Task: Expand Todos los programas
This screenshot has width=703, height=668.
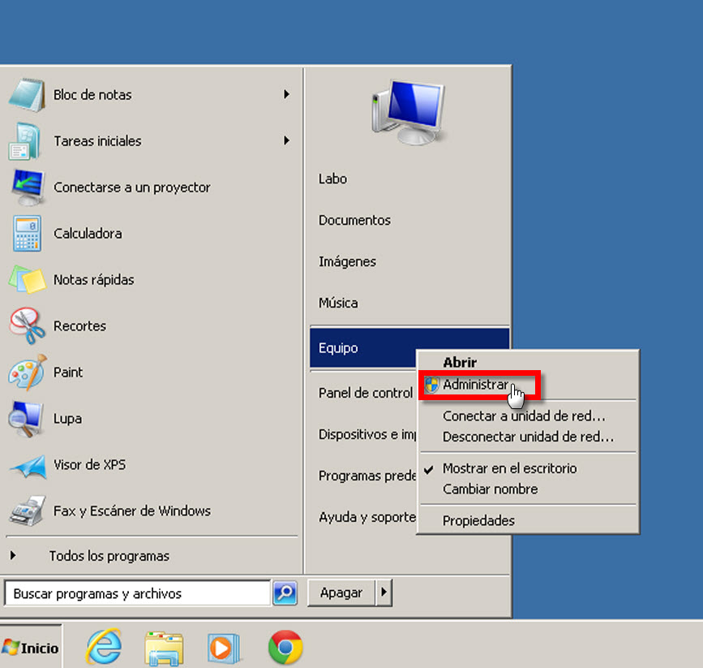Action: (x=109, y=556)
